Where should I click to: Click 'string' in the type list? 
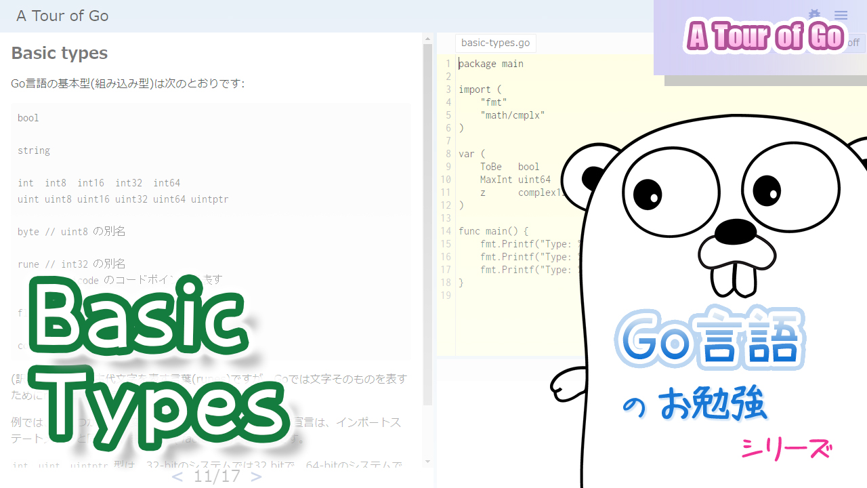[34, 150]
